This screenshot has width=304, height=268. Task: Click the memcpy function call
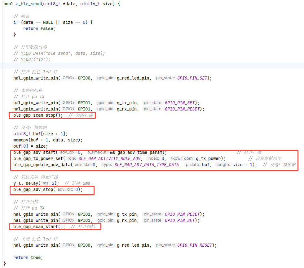(x=22, y=140)
